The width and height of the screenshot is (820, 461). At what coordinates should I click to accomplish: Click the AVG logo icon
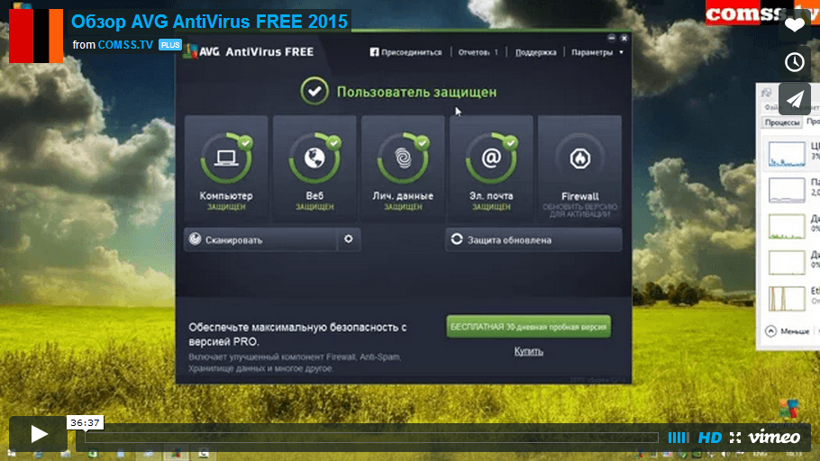point(191,51)
